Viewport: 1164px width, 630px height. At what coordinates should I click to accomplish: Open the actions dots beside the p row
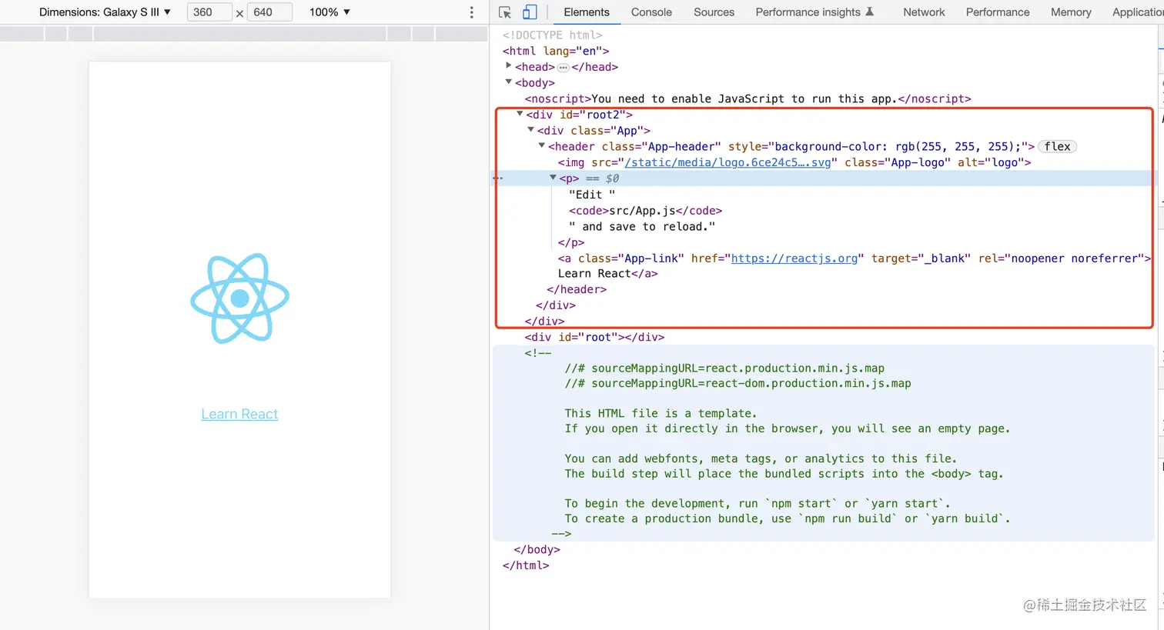click(x=498, y=178)
